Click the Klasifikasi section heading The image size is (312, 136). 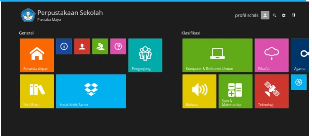pos(191,33)
